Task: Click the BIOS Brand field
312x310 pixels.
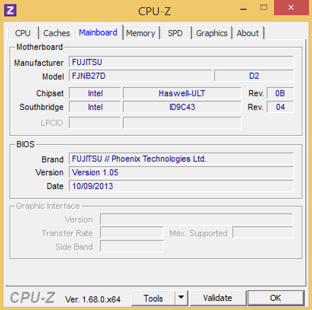Action: click(181, 159)
